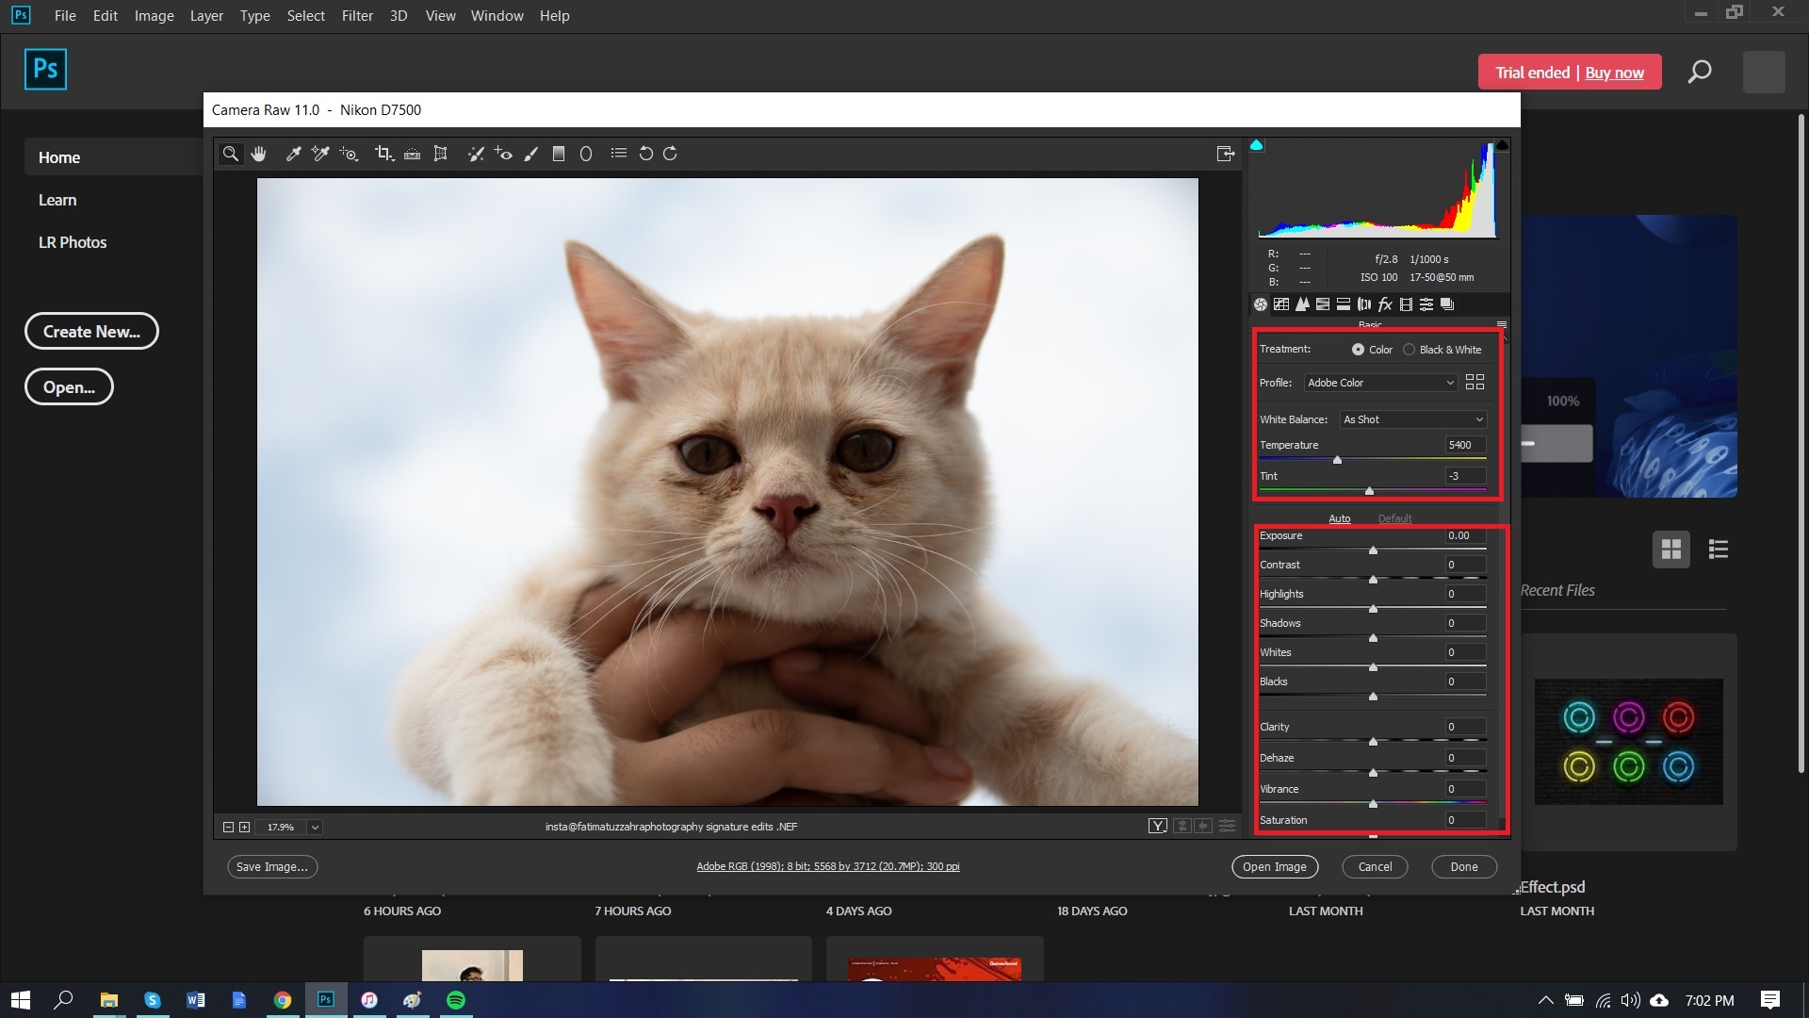The width and height of the screenshot is (1809, 1018).
Task: Open the White Balance As Shot dropdown
Action: click(1412, 419)
